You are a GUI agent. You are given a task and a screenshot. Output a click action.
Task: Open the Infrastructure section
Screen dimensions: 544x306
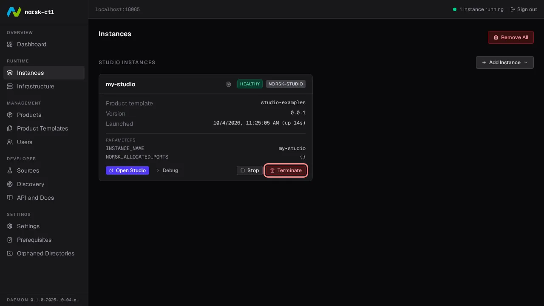(x=44, y=86)
